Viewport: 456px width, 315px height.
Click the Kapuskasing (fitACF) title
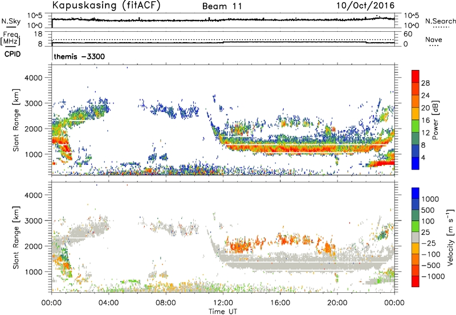click(x=106, y=6)
